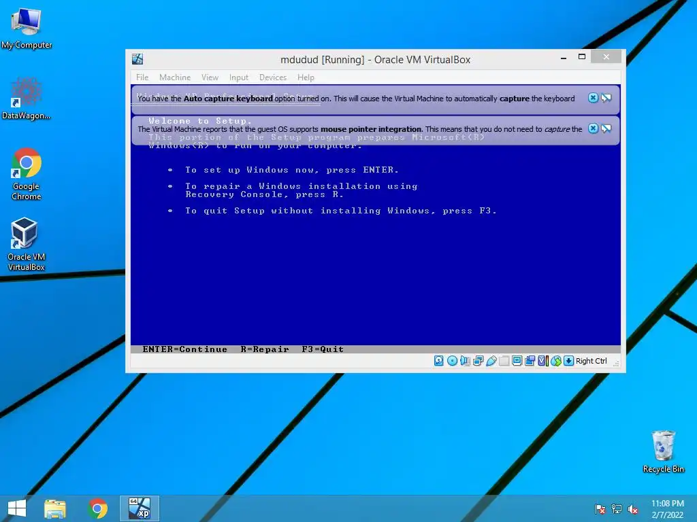Dismiss the Auto capture keyboard notification
This screenshot has width=697, height=522.
click(593, 98)
